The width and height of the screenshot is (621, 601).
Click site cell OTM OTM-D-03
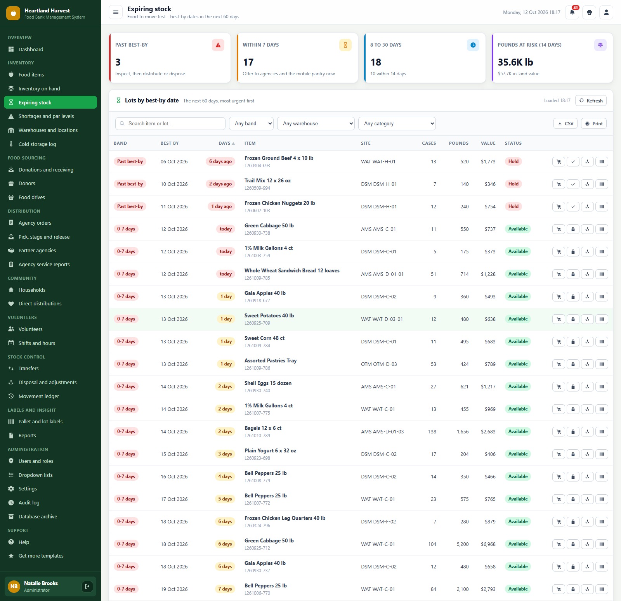[x=379, y=364]
